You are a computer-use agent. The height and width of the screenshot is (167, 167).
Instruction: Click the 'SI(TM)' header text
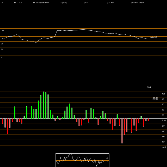[63, 3]
